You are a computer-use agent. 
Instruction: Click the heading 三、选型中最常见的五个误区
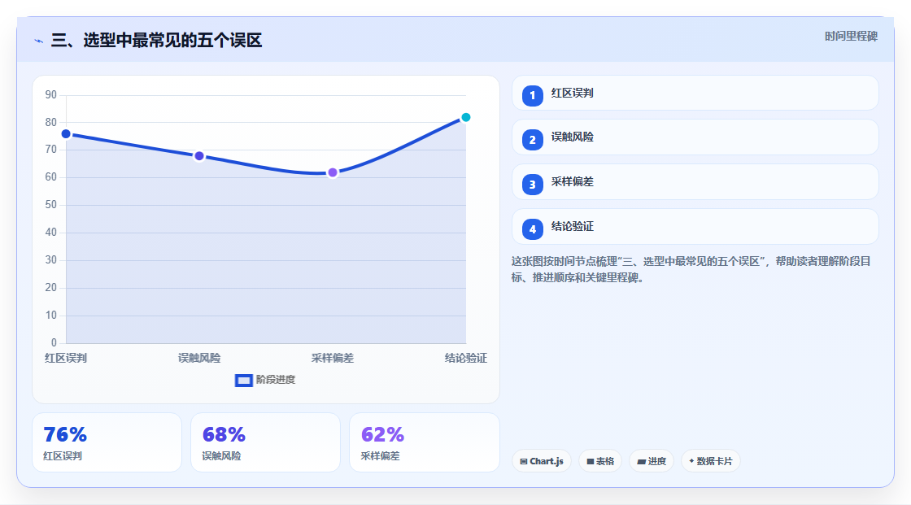point(156,40)
